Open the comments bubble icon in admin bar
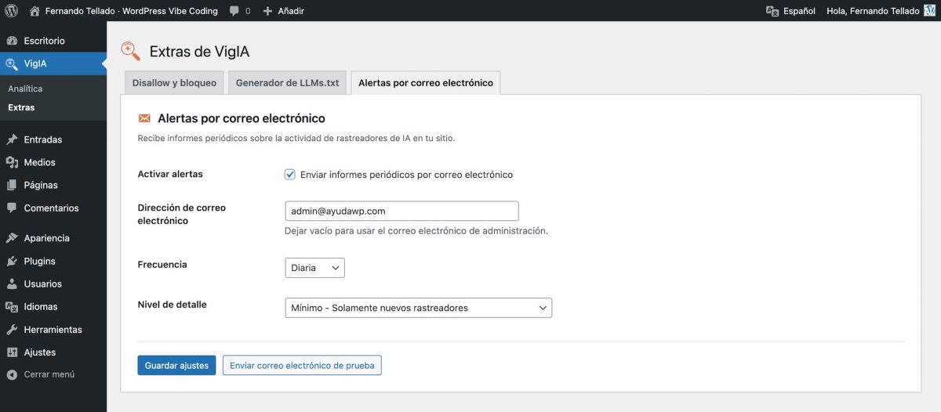 tap(234, 11)
